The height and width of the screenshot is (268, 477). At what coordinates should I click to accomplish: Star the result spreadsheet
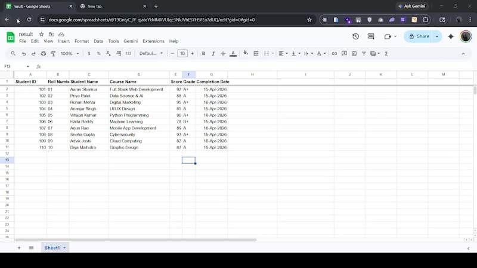[x=41, y=35]
